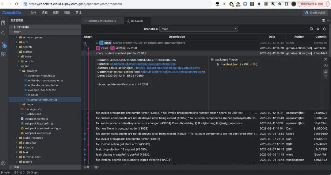Toggle file tree view in commit details
The width and height of the screenshot is (331, 175).
(325, 71)
